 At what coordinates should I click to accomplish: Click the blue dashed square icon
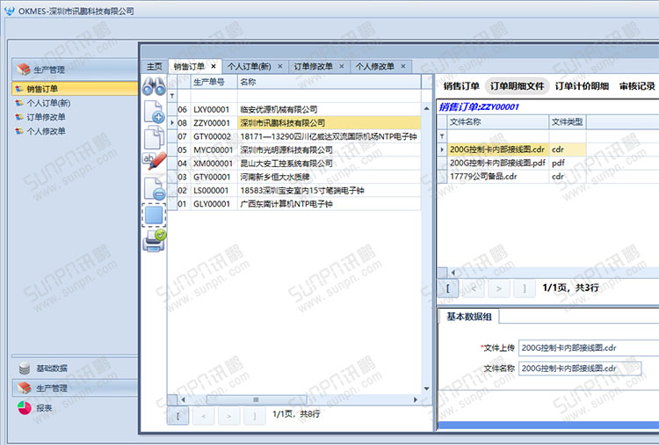[x=154, y=215]
